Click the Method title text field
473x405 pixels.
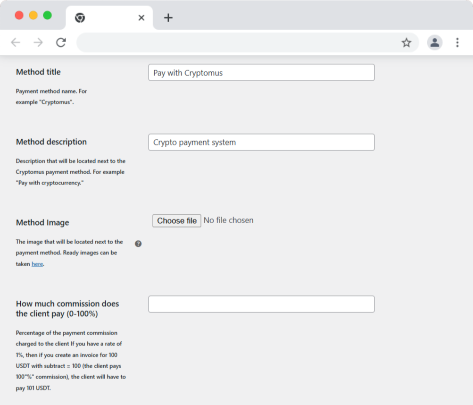pyautogui.click(x=261, y=73)
